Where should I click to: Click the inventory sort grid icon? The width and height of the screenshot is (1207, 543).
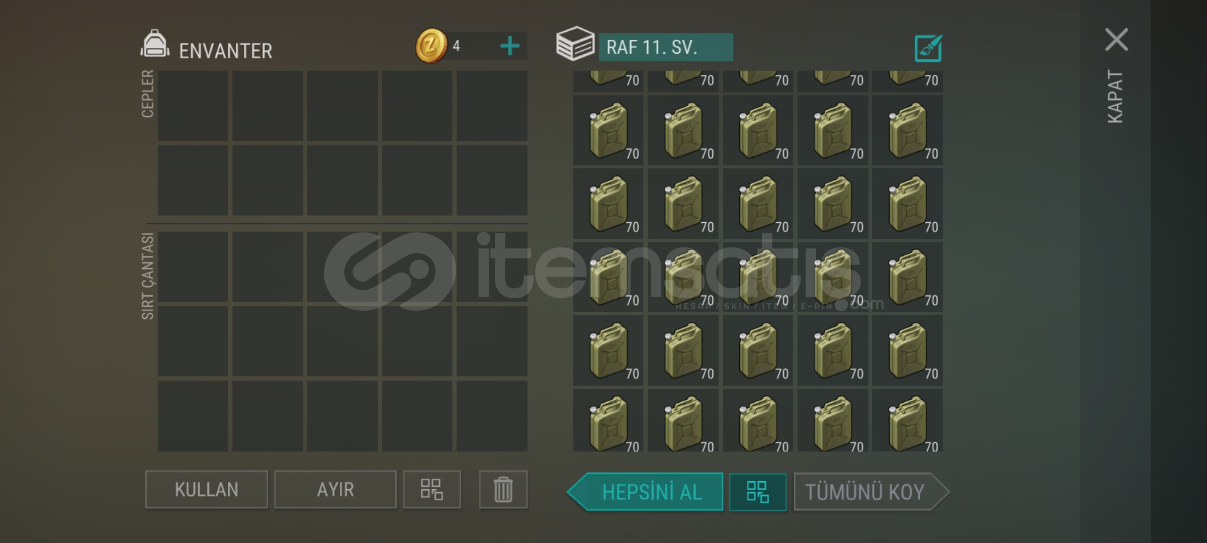(432, 489)
